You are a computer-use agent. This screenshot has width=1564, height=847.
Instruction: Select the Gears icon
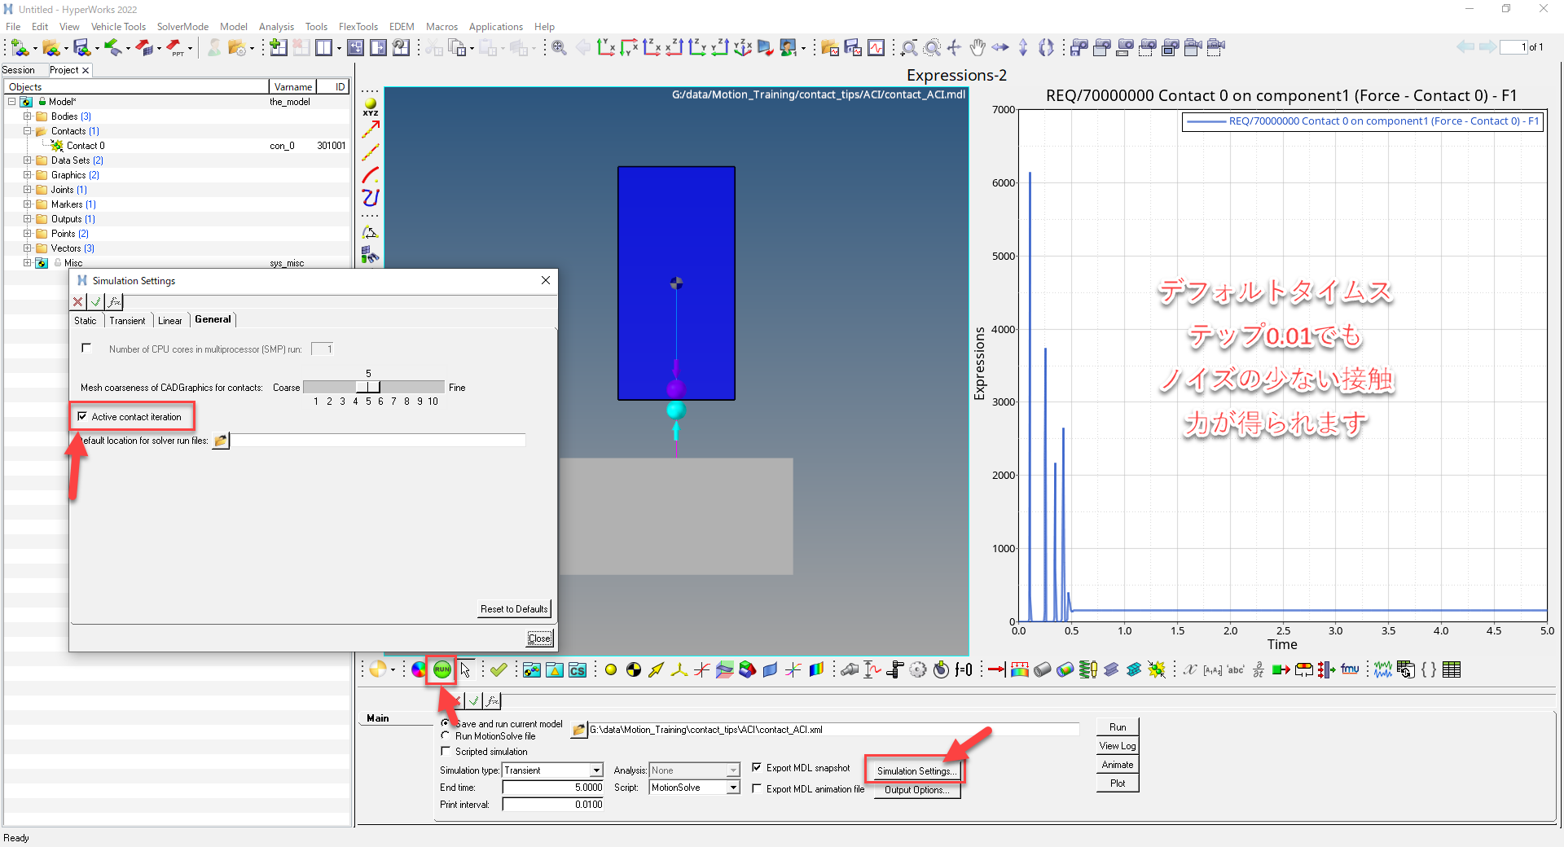[x=918, y=669]
